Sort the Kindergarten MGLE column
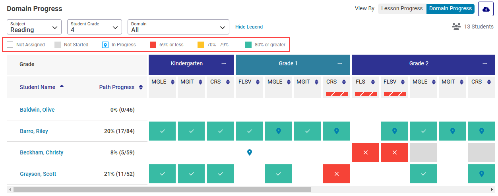 (172, 82)
